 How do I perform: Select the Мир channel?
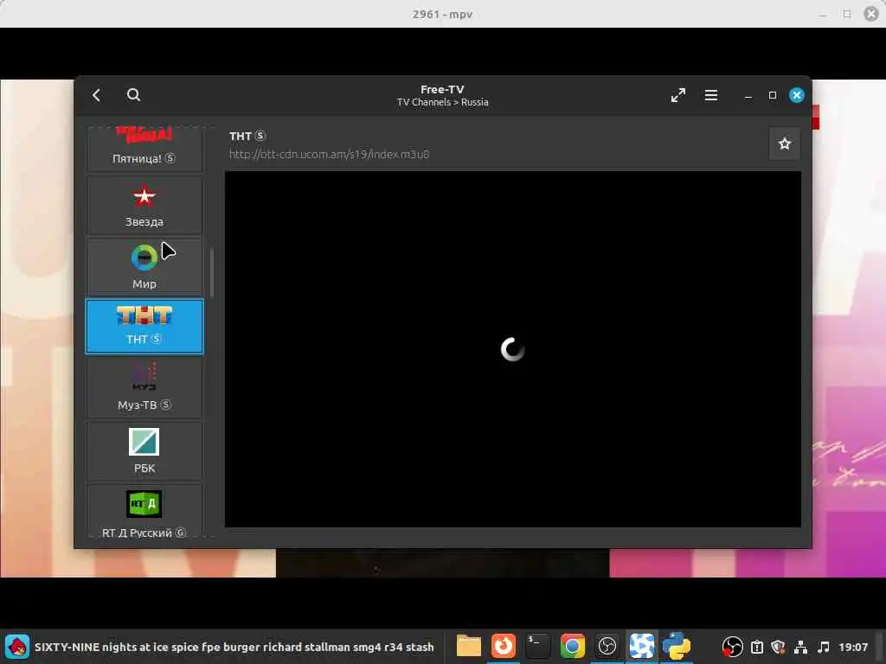tap(144, 266)
